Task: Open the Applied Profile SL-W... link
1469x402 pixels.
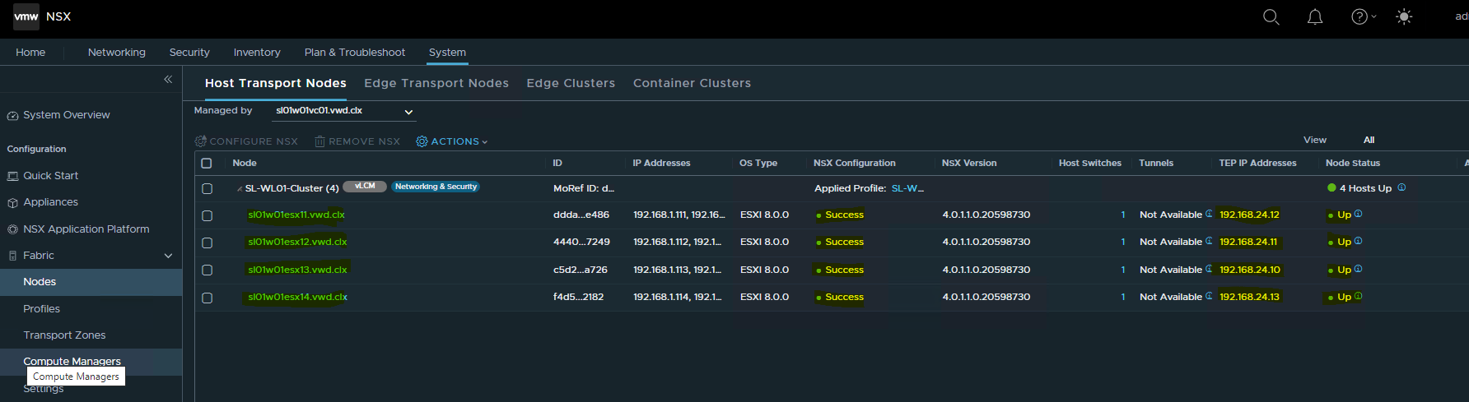Action: pyautogui.click(x=907, y=188)
